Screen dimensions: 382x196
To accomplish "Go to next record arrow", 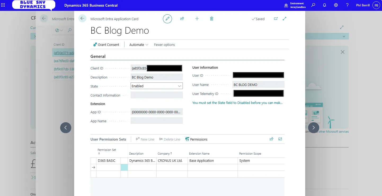I will point(314,128).
